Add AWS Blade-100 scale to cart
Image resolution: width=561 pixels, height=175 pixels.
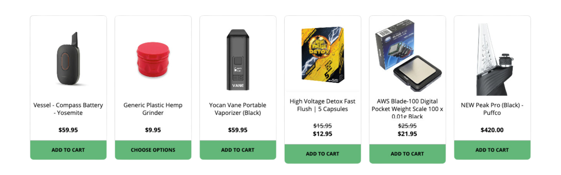pos(407,154)
